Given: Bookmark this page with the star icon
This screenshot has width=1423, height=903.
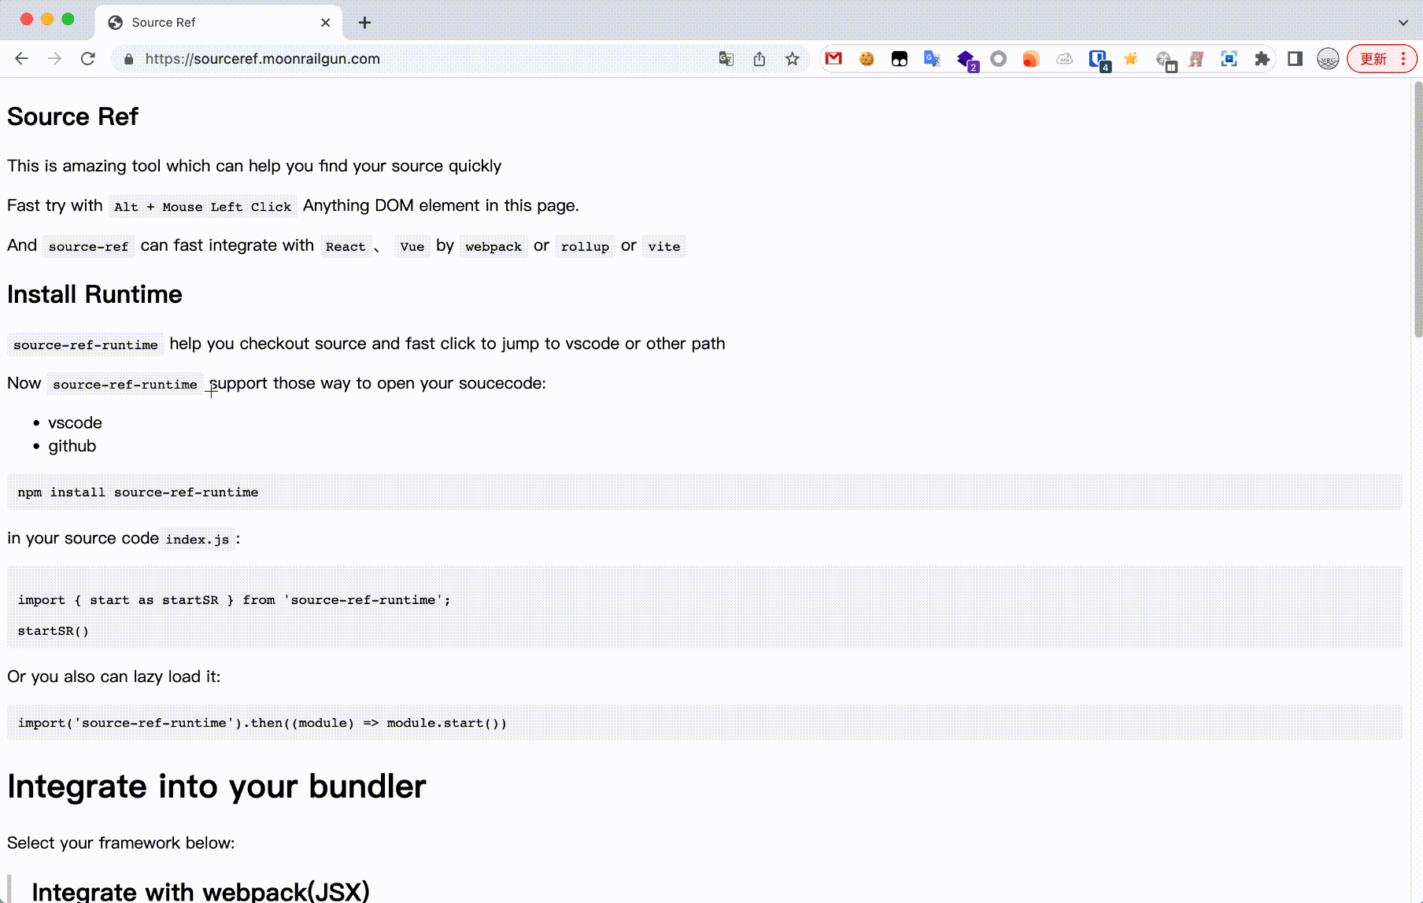Looking at the screenshot, I should [793, 59].
